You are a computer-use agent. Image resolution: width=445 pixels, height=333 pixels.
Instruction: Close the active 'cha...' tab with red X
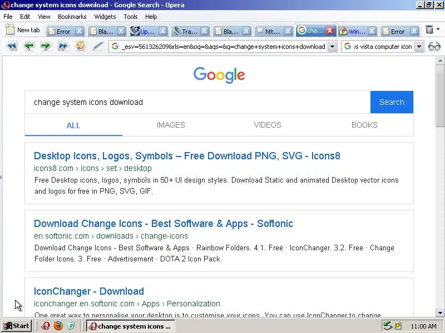point(330,31)
